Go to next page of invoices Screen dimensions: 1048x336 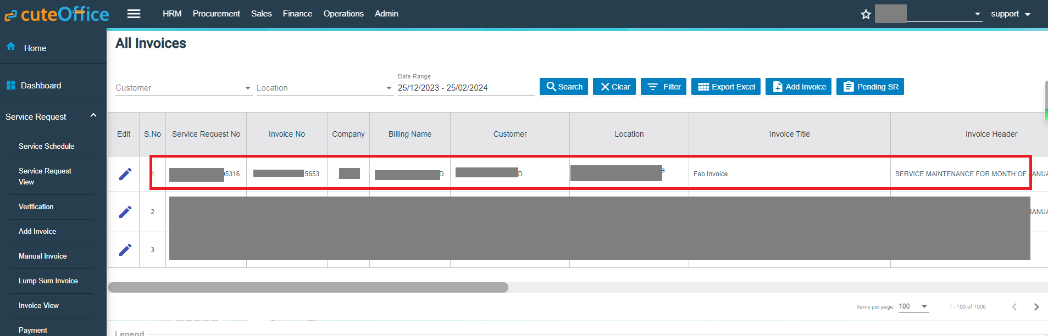tap(1036, 307)
